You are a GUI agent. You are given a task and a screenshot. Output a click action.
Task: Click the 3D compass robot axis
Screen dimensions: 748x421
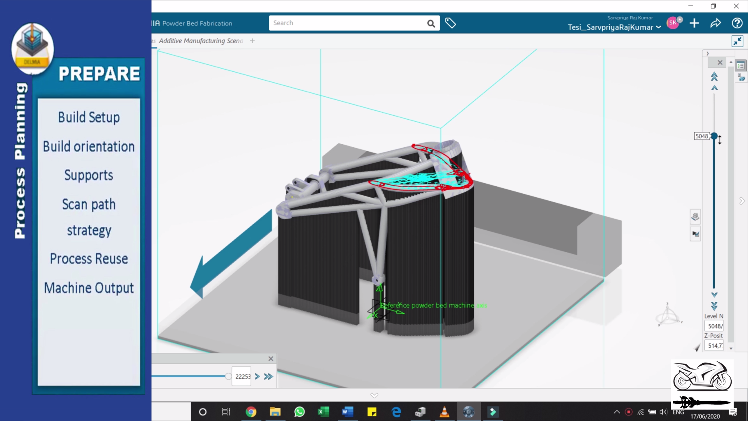(669, 315)
